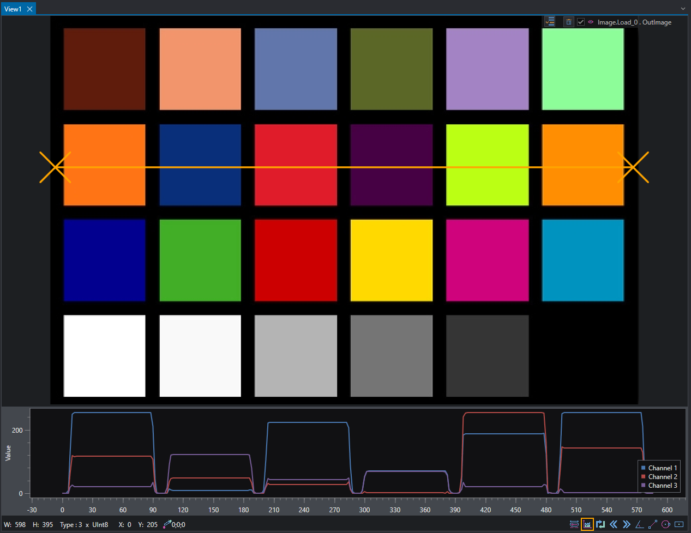Click the yellow patch in image

point(392,261)
